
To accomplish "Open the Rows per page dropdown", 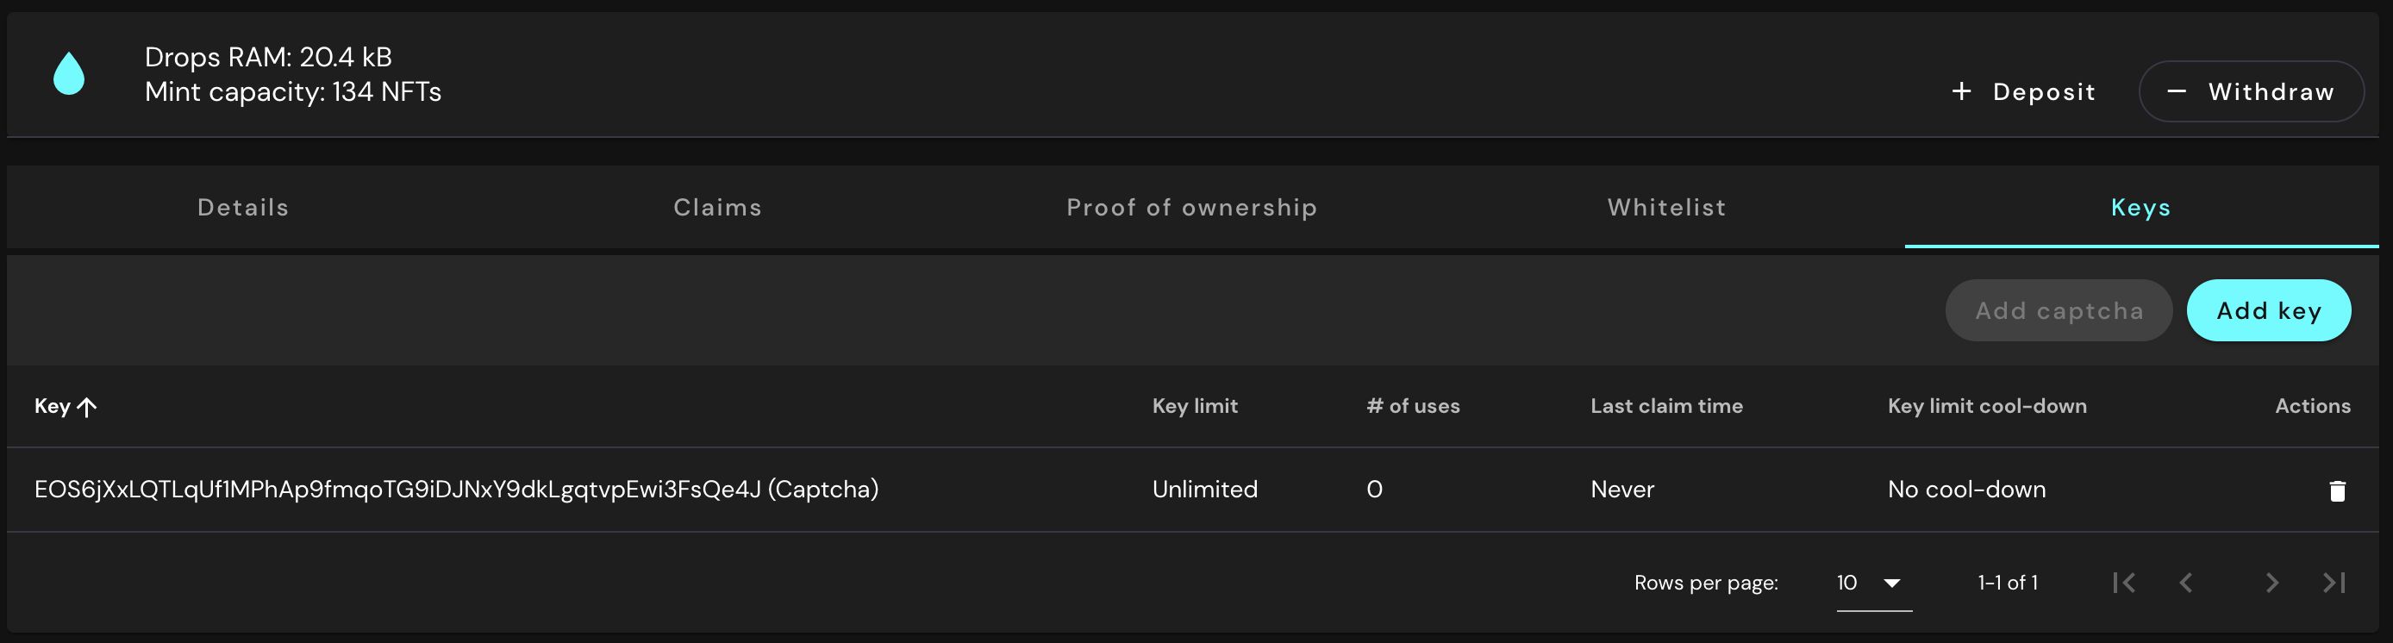I will tap(1873, 583).
